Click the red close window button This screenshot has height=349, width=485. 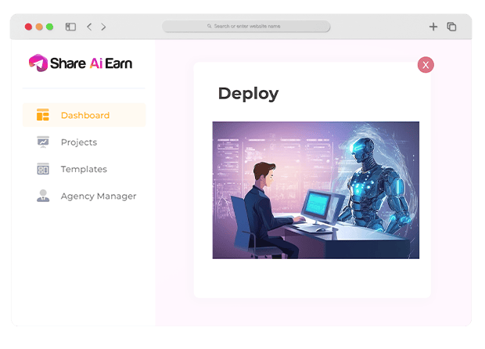tap(29, 27)
